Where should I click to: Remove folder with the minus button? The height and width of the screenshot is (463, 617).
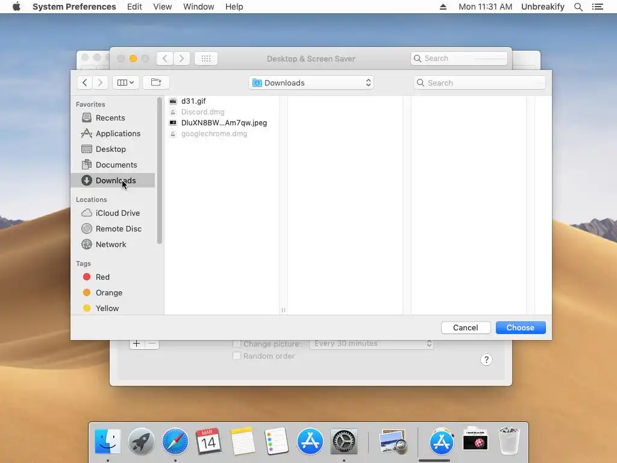coord(152,344)
